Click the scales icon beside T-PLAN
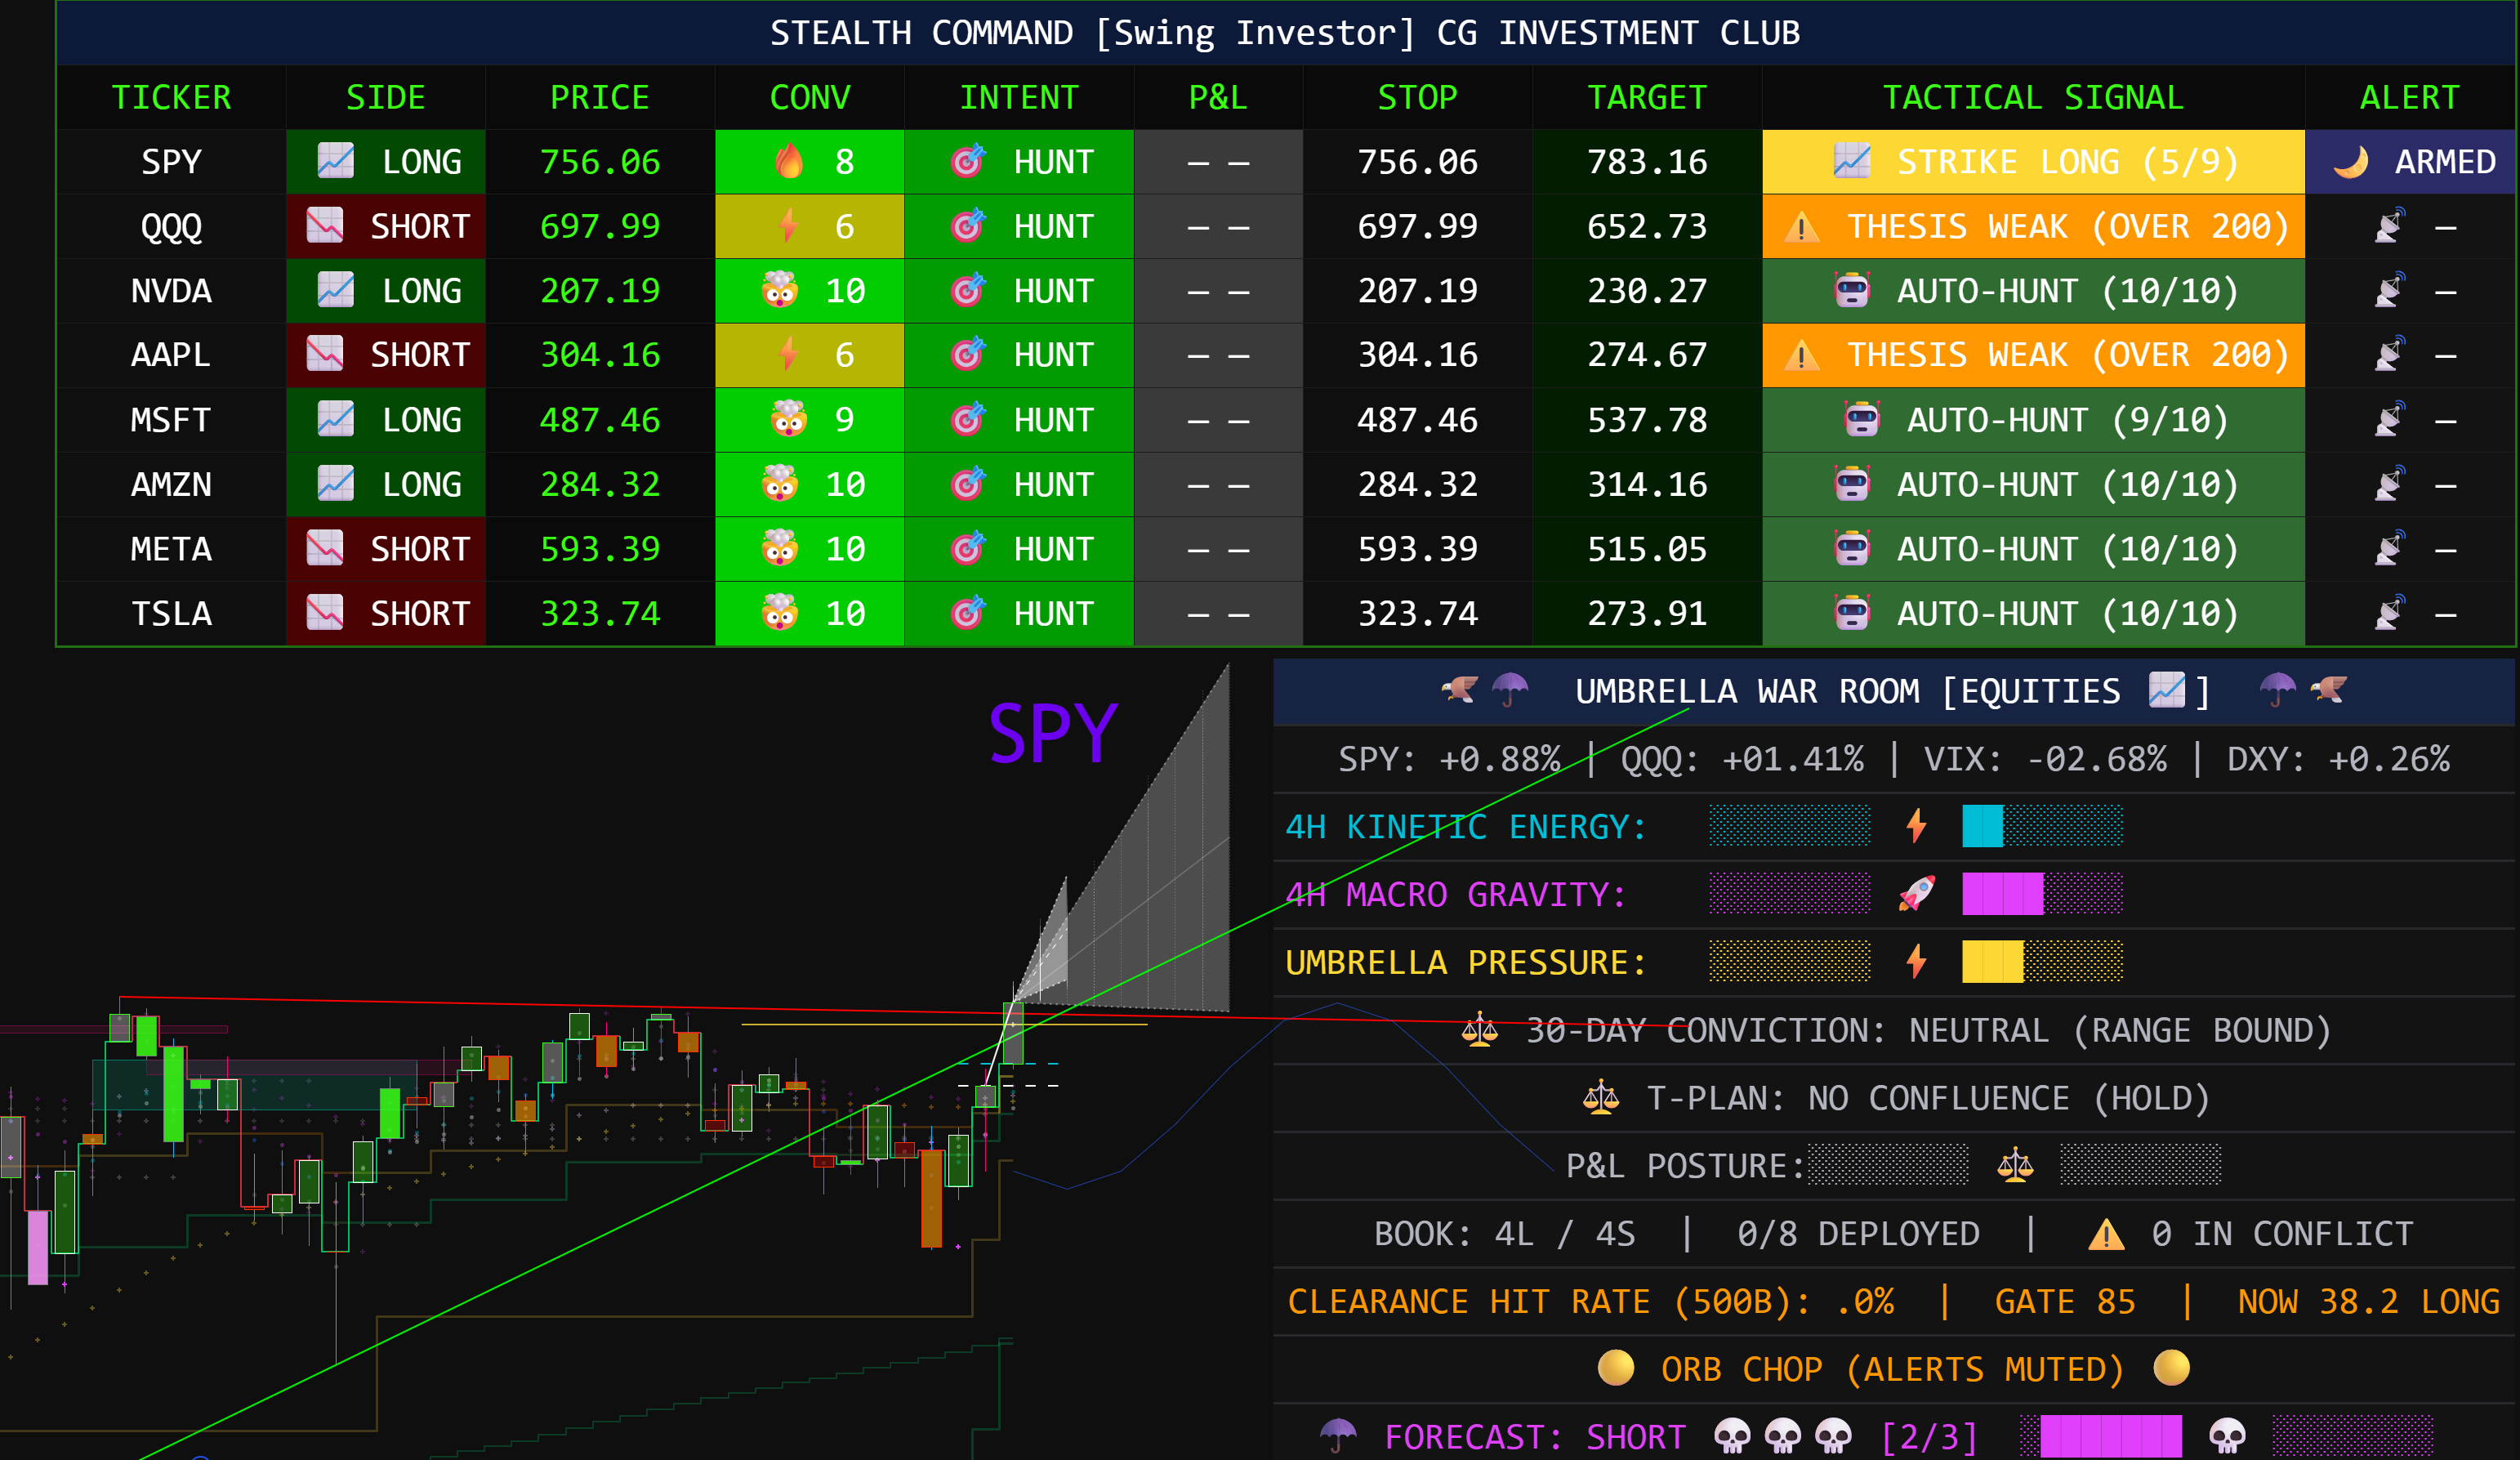The image size is (2520, 1460). [1601, 1097]
